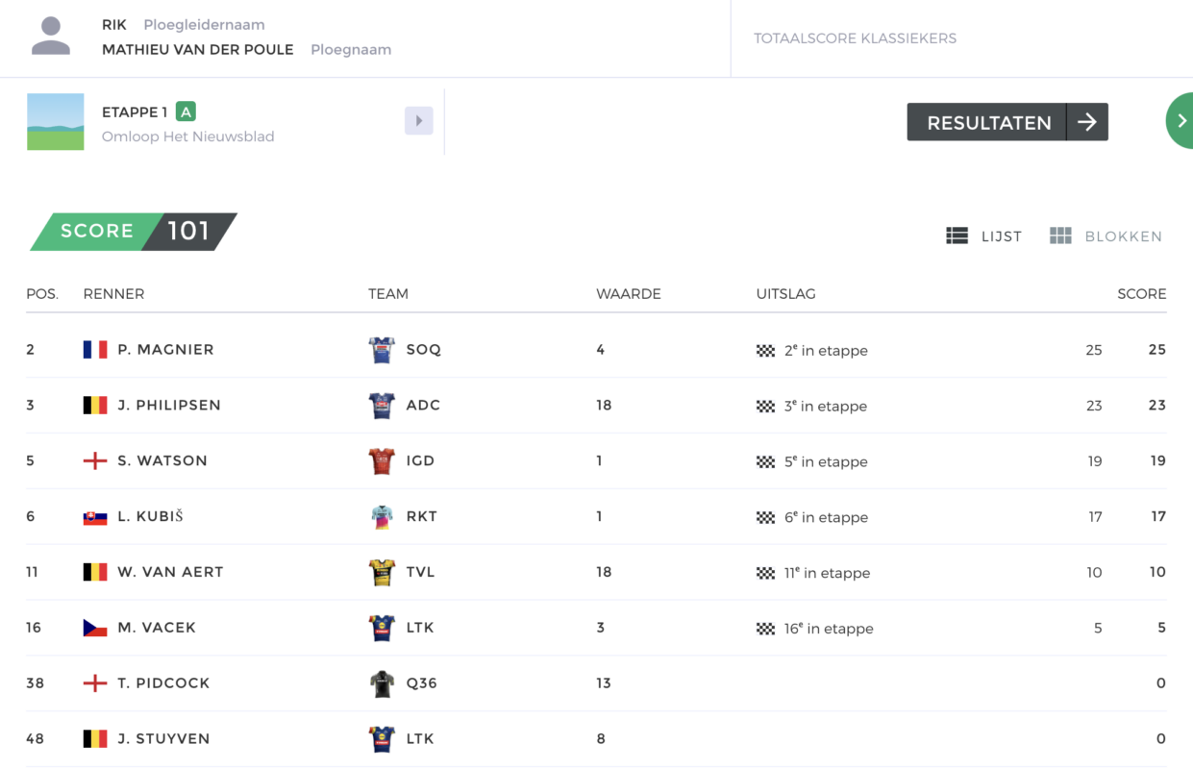The image size is (1193, 769).
Task: Click the TVL yellow jersey icon
Action: click(382, 572)
